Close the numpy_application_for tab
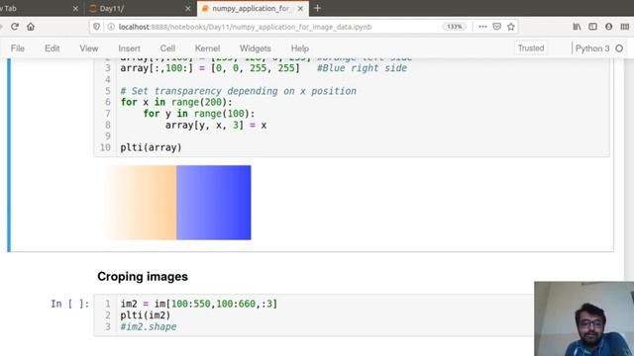Image resolution: width=634 pixels, height=356 pixels. (300, 9)
